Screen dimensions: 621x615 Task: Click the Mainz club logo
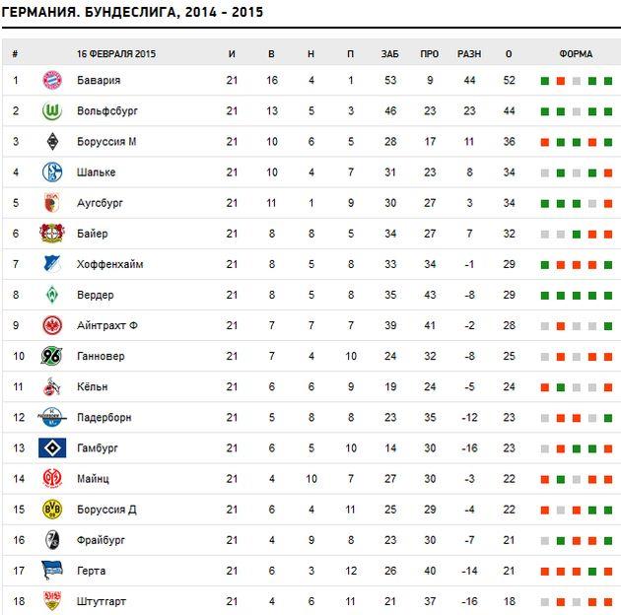coord(52,479)
